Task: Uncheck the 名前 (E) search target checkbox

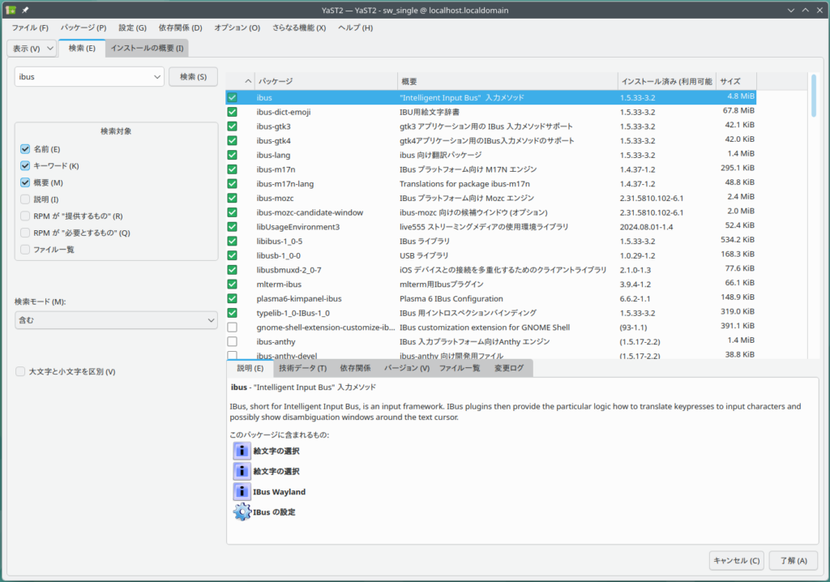Action: 25,149
